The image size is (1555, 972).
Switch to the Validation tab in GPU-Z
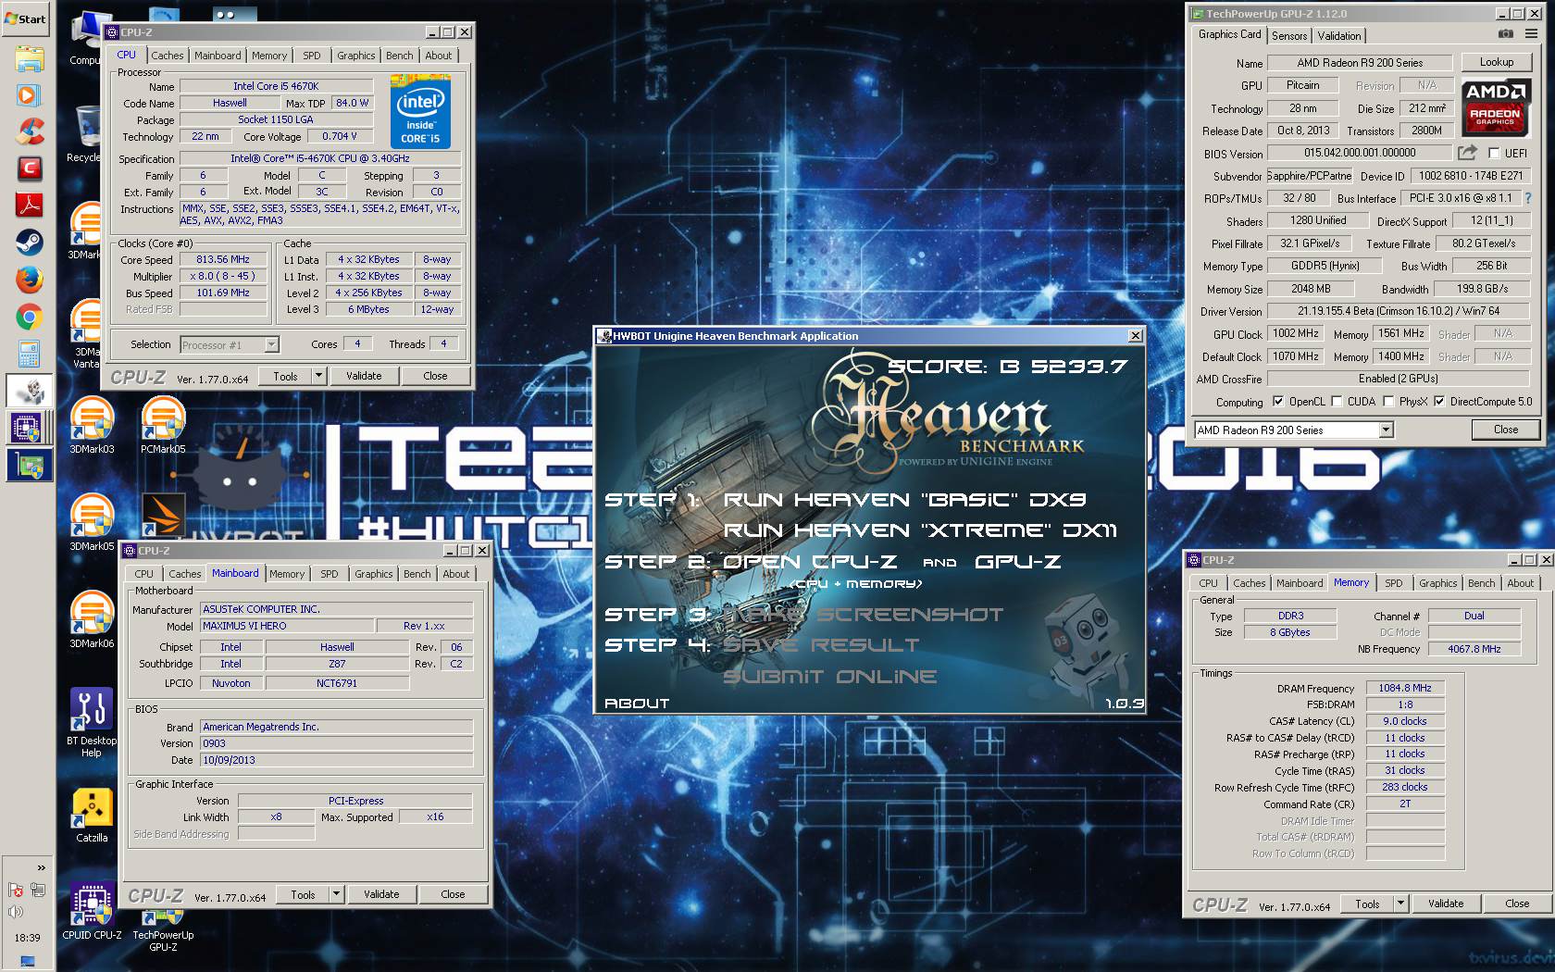(1339, 36)
